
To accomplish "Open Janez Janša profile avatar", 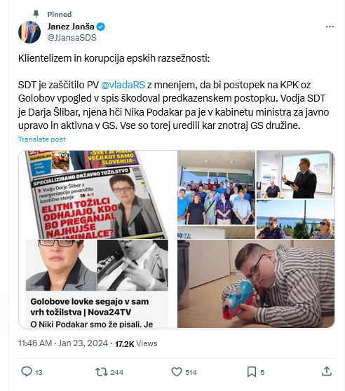I will click(x=29, y=32).
